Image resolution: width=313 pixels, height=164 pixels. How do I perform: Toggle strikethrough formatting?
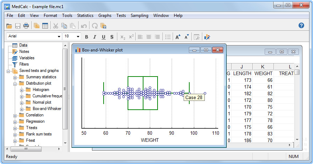click(112, 37)
